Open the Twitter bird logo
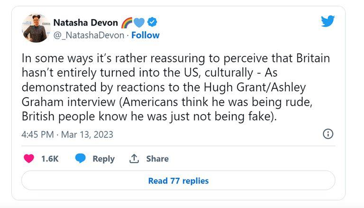This screenshot has height=208, width=364. 328,21
